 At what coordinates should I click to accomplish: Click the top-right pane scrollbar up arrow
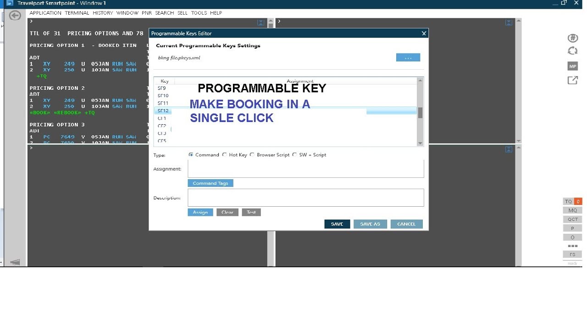pos(519,21)
